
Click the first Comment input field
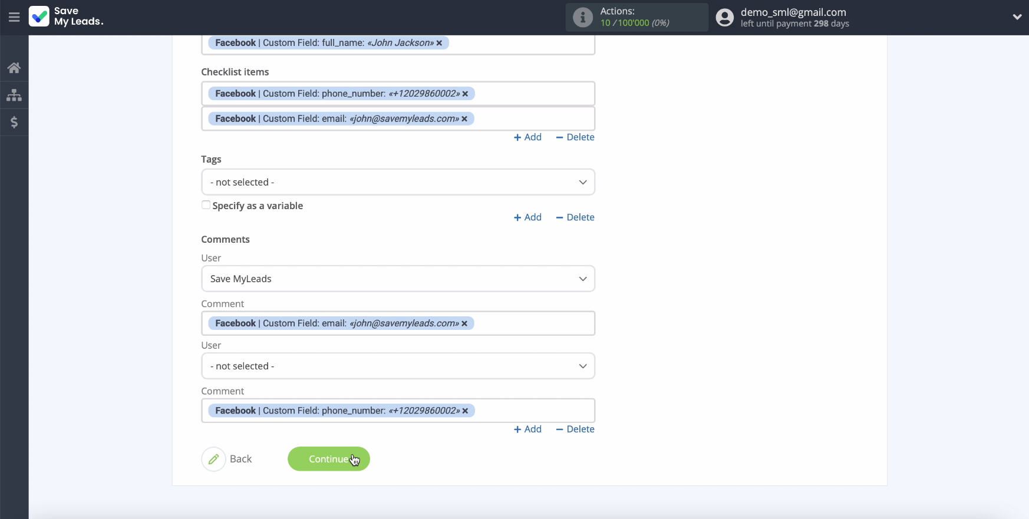point(398,323)
